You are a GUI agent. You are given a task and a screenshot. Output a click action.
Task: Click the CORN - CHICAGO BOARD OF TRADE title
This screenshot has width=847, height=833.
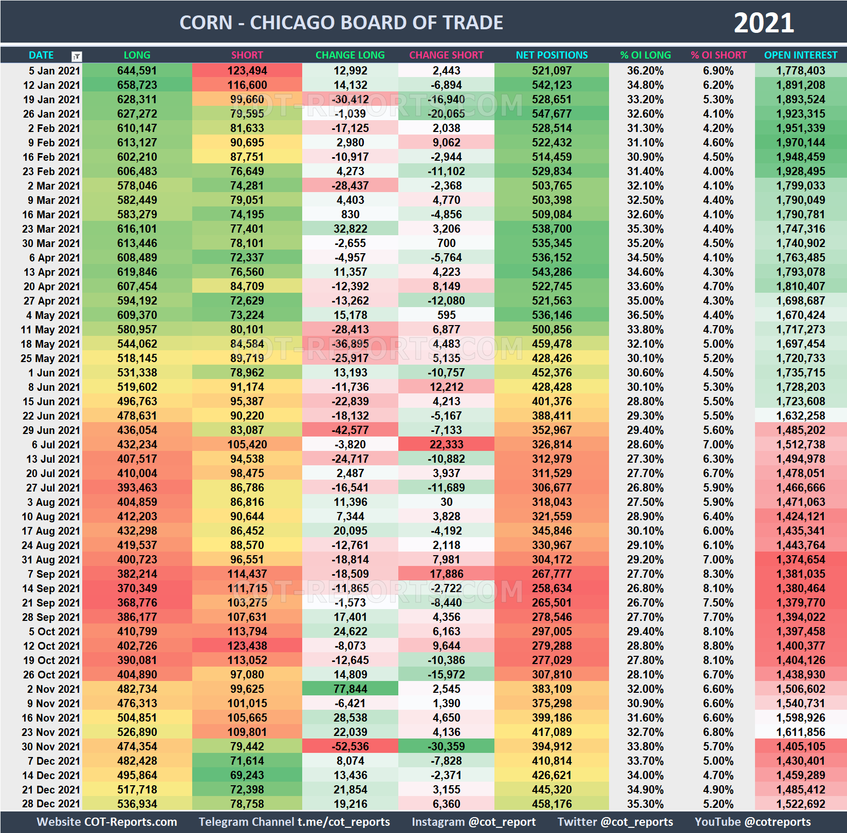coord(341,22)
